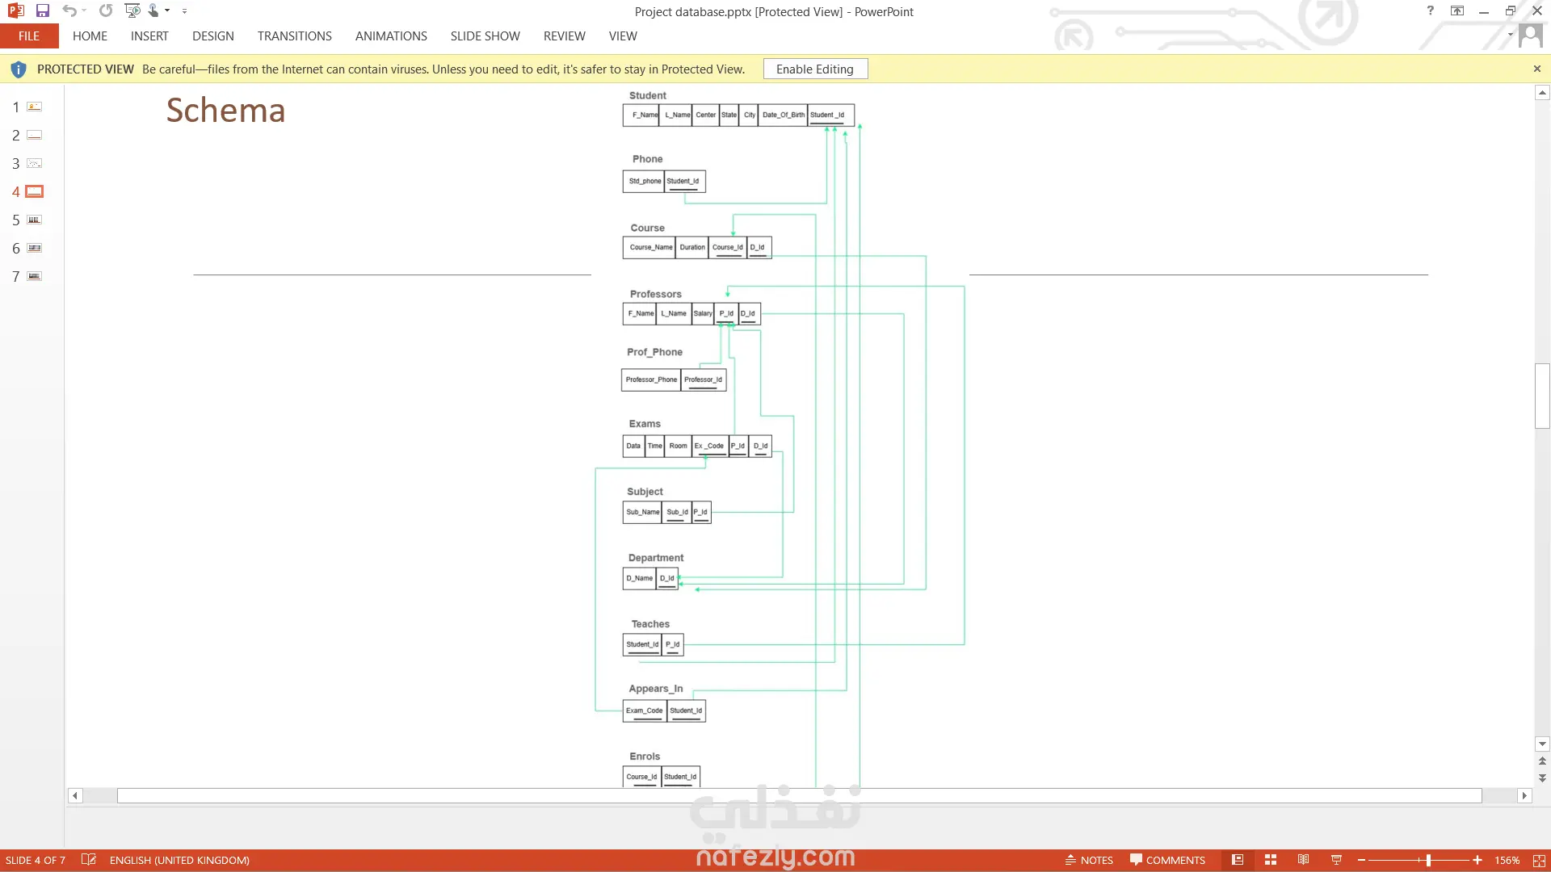Start slideshow from beginning icon
1551x872 pixels.
pyautogui.click(x=132, y=11)
